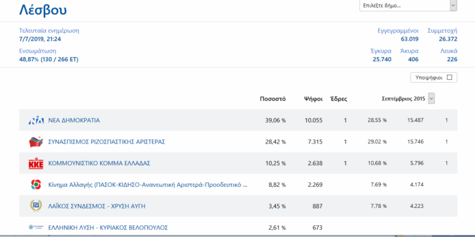Click the 7,78 % 2015 percentage
The width and height of the screenshot is (475, 237).
pos(379,206)
